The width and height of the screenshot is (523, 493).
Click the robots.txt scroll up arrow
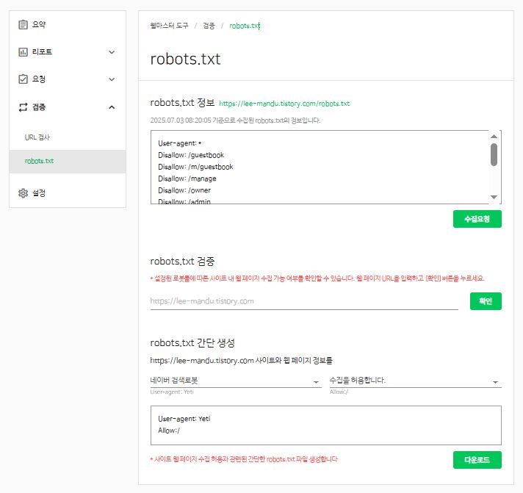(494, 136)
